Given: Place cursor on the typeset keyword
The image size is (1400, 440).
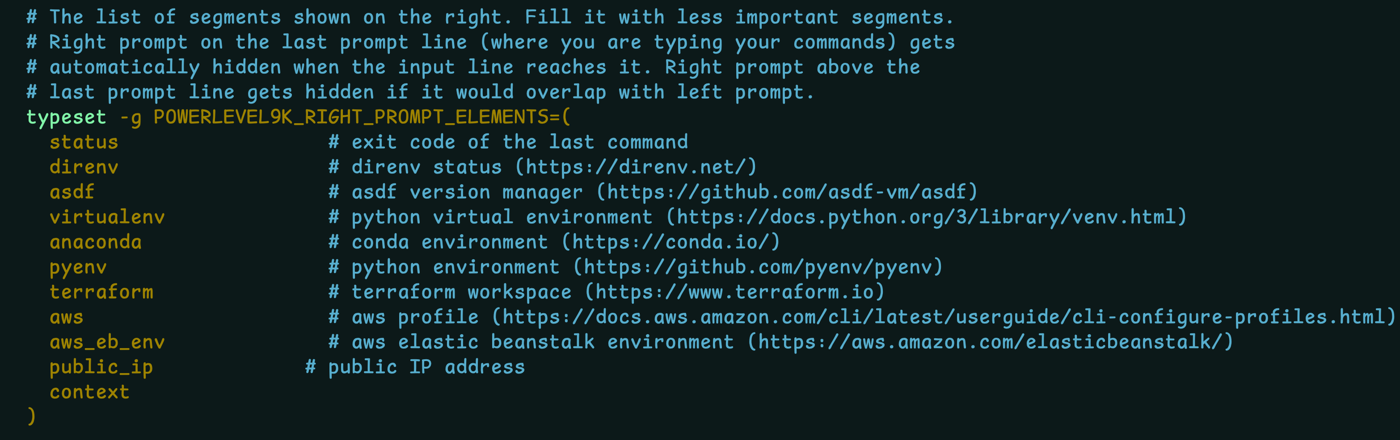Looking at the screenshot, I should pyautogui.click(x=66, y=117).
